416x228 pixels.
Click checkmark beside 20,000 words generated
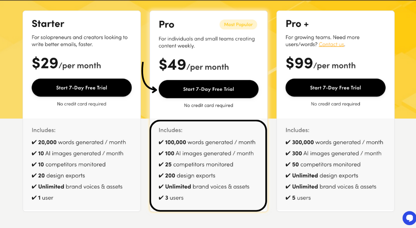point(34,142)
